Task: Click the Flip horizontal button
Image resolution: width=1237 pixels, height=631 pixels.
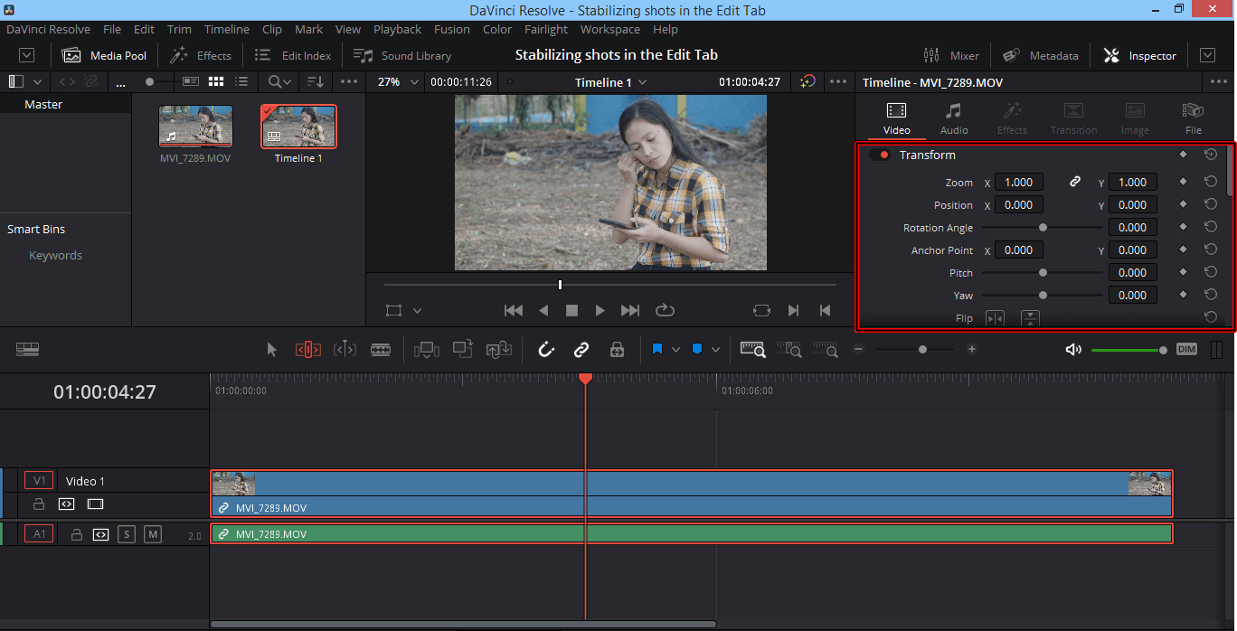Action: pos(995,318)
